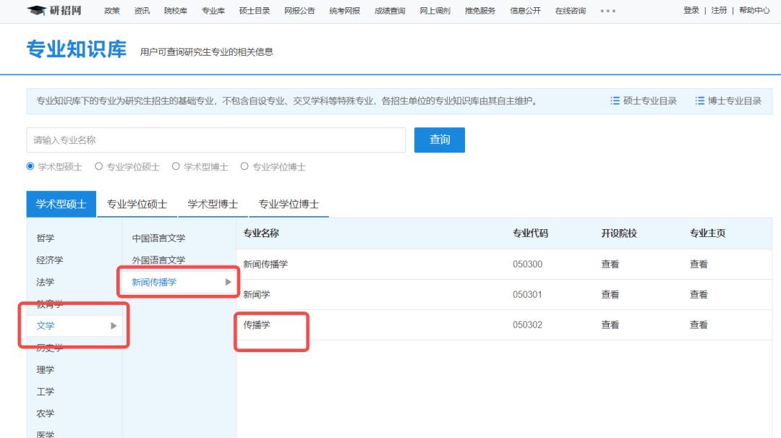Select 哲学 in the discipline list
This screenshot has height=438, width=781.
pos(46,238)
